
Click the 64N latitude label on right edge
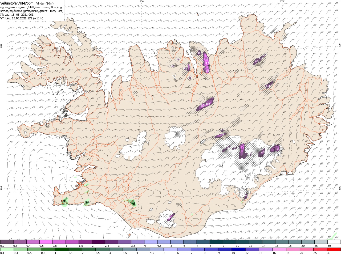[340, 188]
